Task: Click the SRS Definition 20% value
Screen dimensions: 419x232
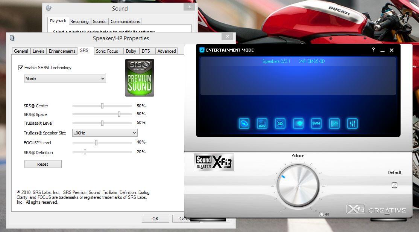Action: coord(141,152)
